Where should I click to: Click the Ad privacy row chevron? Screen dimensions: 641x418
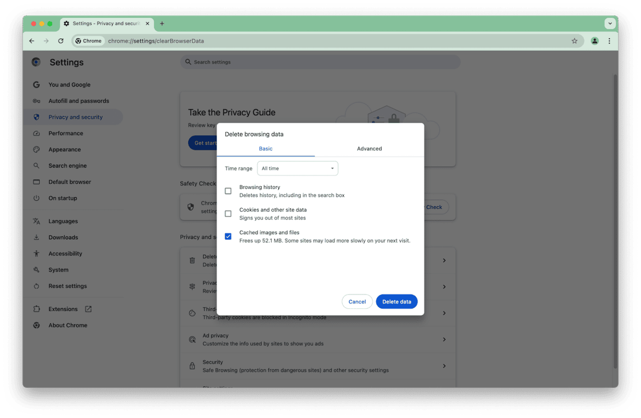(444, 339)
